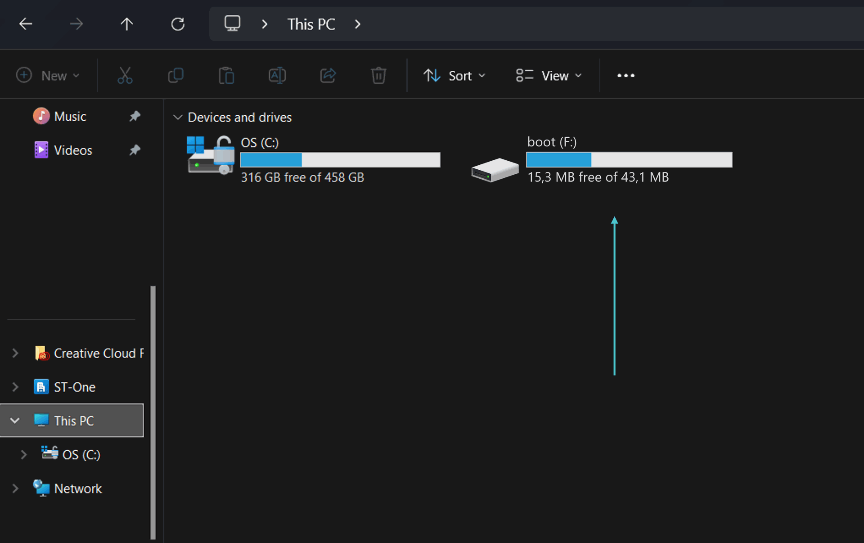
Task: Click the navigation pane scrollbar
Action: pos(153,412)
